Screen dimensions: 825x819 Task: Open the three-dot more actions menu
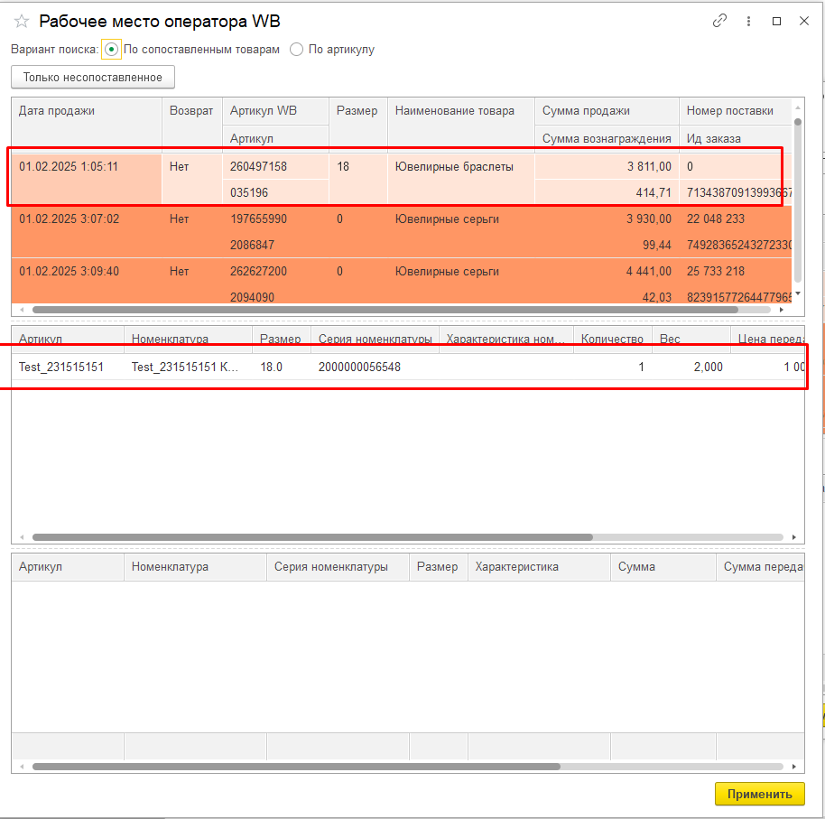(x=748, y=21)
